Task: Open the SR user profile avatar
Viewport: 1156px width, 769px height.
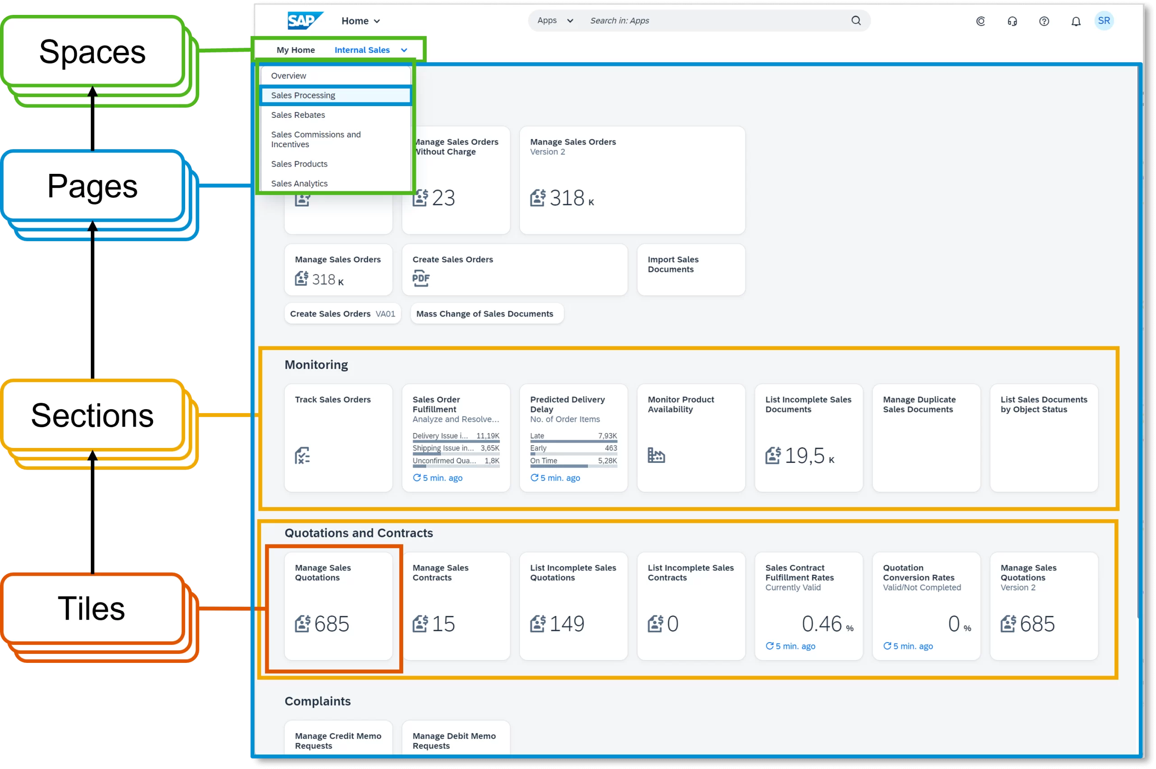Action: pos(1104,21)
